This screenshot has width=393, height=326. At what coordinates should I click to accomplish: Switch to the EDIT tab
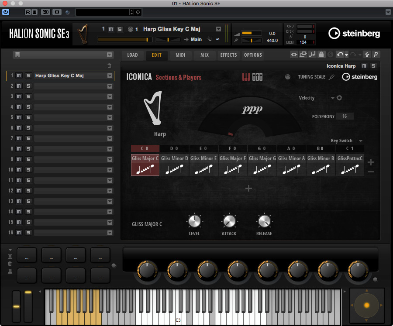(x=156, y=55)
